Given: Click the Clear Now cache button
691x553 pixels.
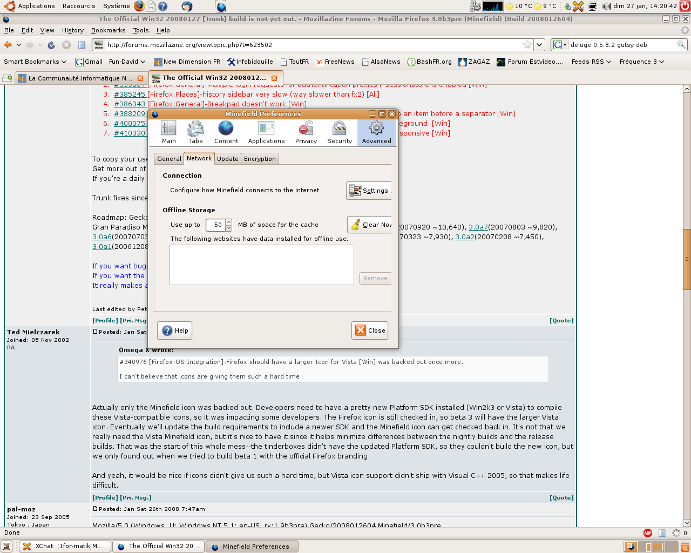Looking at the screenshot, I should coord(370,225).
